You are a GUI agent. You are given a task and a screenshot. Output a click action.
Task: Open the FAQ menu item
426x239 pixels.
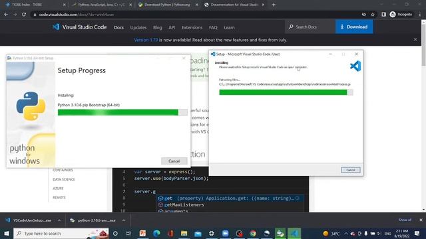213,27
